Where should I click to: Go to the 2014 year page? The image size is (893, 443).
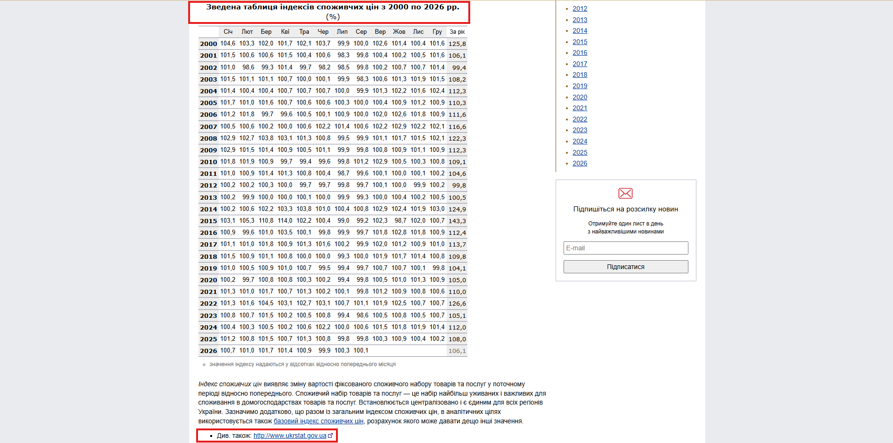pyautogui.click(x=580, y=30)
